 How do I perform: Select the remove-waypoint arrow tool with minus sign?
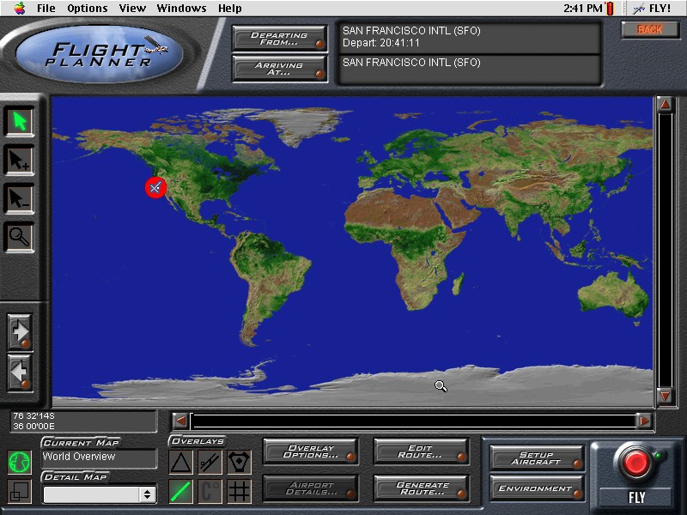coord(19,198)
